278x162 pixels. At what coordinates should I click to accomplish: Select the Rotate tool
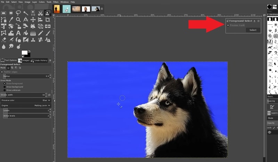(11, 26)
